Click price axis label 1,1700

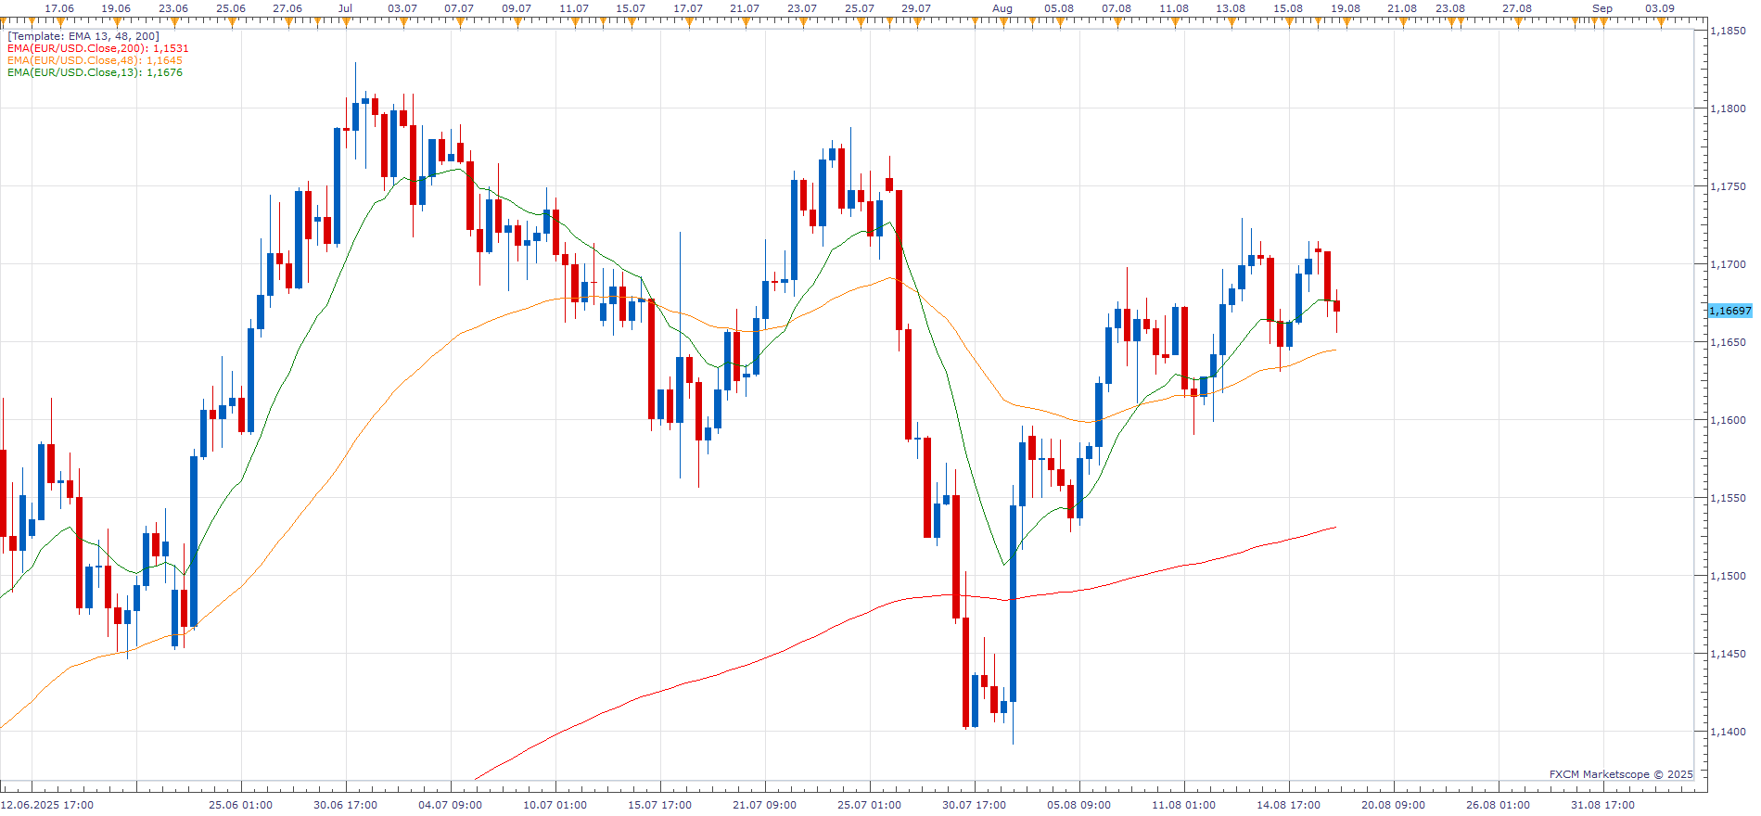(x=1728, y=264)
